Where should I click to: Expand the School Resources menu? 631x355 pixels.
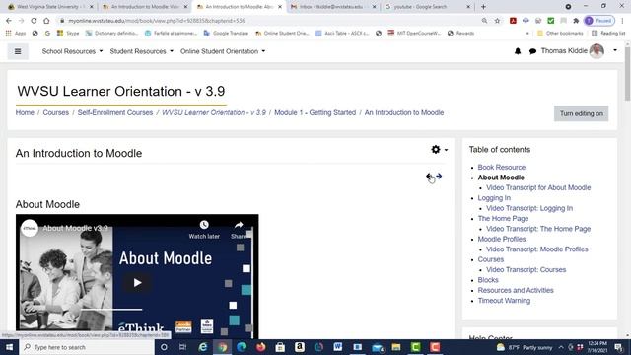pos(72,51)
